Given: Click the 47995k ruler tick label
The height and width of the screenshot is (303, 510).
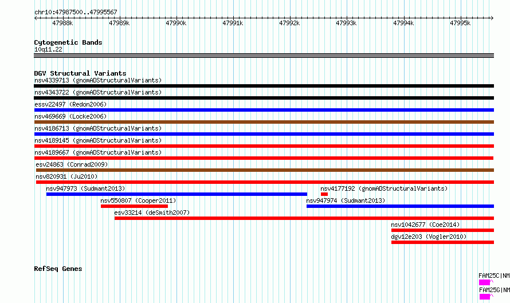Looking at the screenshot, I should (460, 23).
